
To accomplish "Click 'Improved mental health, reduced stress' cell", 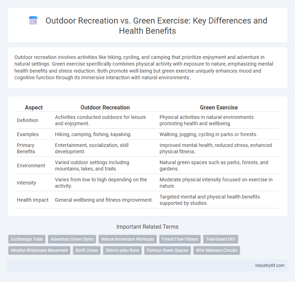I will click(219, 148).
